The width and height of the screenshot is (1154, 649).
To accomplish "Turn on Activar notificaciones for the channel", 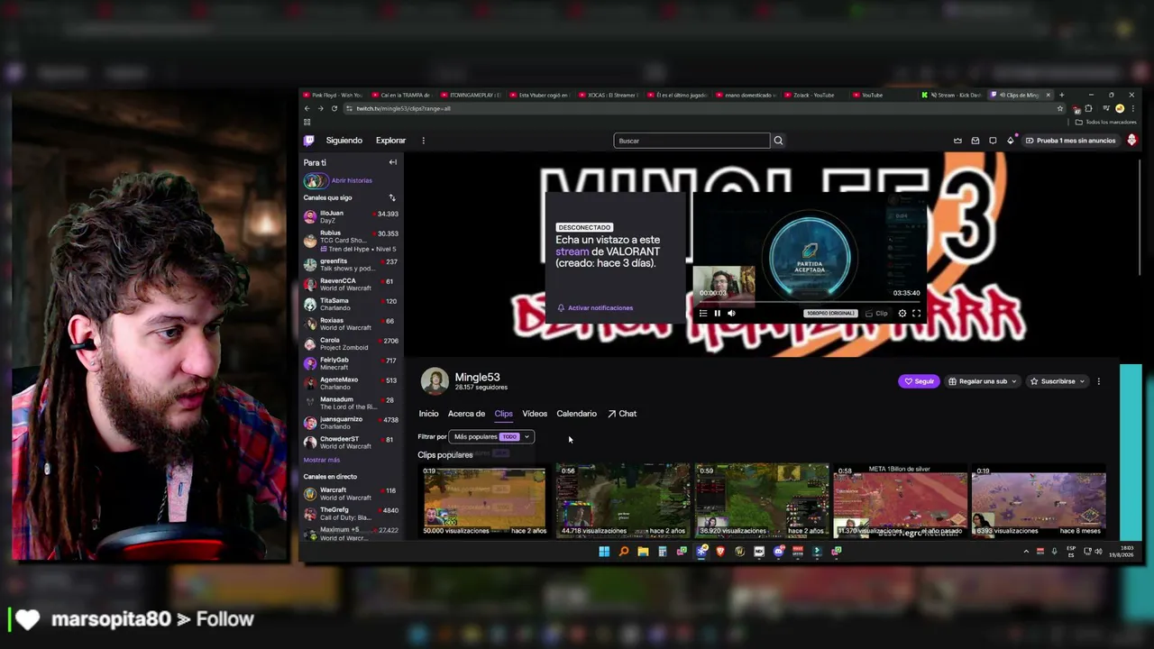I will pos(595,308).
